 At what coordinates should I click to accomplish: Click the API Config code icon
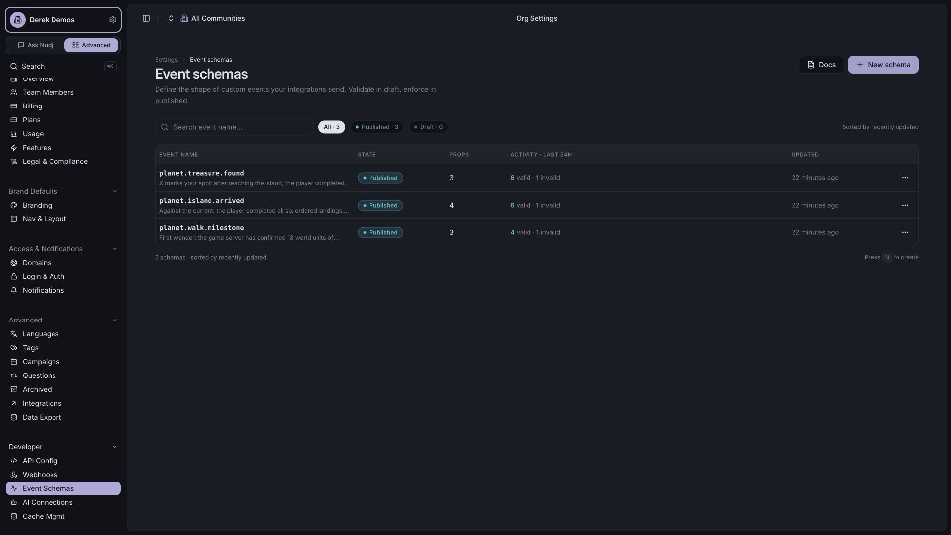coord(14,461)
